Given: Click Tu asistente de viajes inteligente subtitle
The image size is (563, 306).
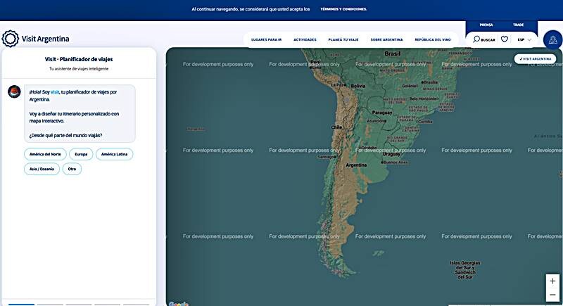Looking at the screenshot, I should point(79,69).
